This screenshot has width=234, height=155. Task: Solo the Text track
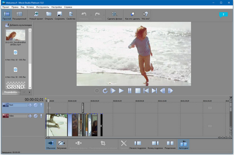[41, 105]
